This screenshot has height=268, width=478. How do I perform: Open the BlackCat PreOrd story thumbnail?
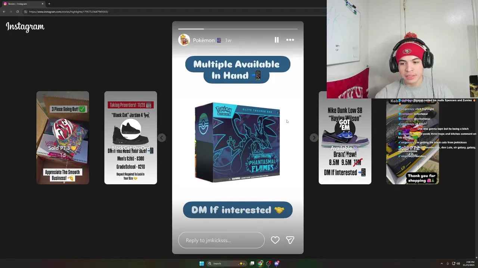tap(131, 138)
